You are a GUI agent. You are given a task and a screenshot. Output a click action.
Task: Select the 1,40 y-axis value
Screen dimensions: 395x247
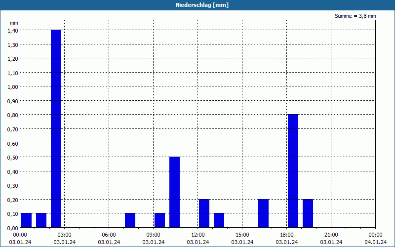[13, 30]
